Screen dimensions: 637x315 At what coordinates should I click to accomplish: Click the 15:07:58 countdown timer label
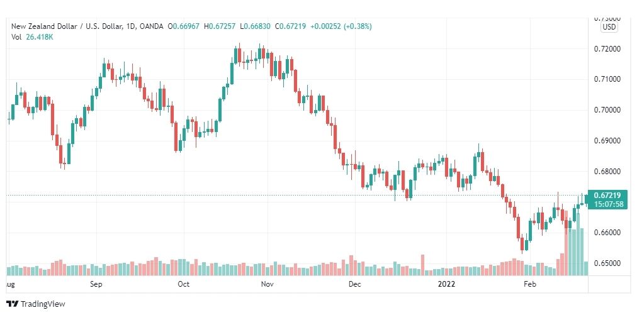click(609, 204)
